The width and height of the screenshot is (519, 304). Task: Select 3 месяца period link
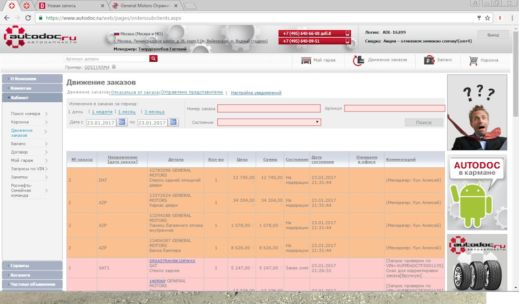click(154, 112)
